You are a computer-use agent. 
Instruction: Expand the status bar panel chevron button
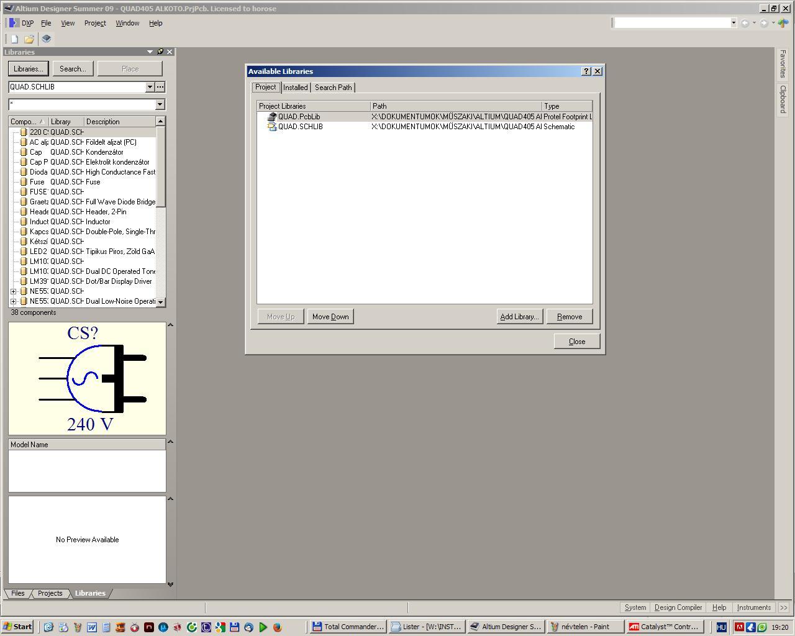[x=783, y=607]
